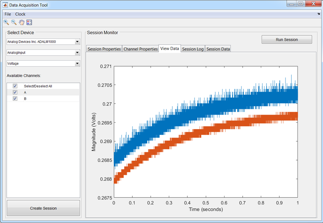
Task: Open the Session Log tab
Action: pos(193,49)
